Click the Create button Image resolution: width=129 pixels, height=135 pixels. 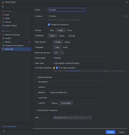[x=110, y=132]
